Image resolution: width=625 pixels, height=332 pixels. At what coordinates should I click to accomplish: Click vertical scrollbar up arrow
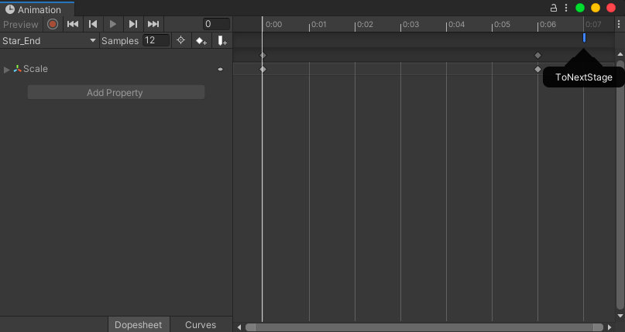coord(620,54)
